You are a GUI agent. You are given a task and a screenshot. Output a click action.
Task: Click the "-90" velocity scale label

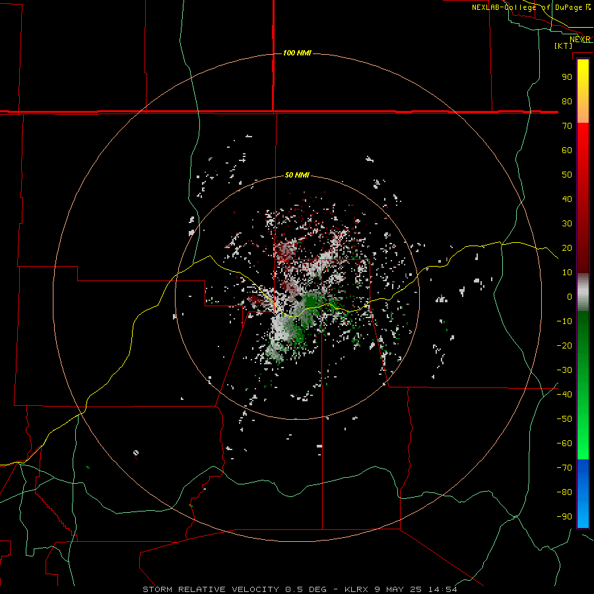(x=564, y=517)
